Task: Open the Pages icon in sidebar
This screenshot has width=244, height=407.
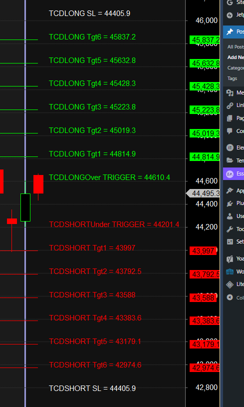Action: 230,118
